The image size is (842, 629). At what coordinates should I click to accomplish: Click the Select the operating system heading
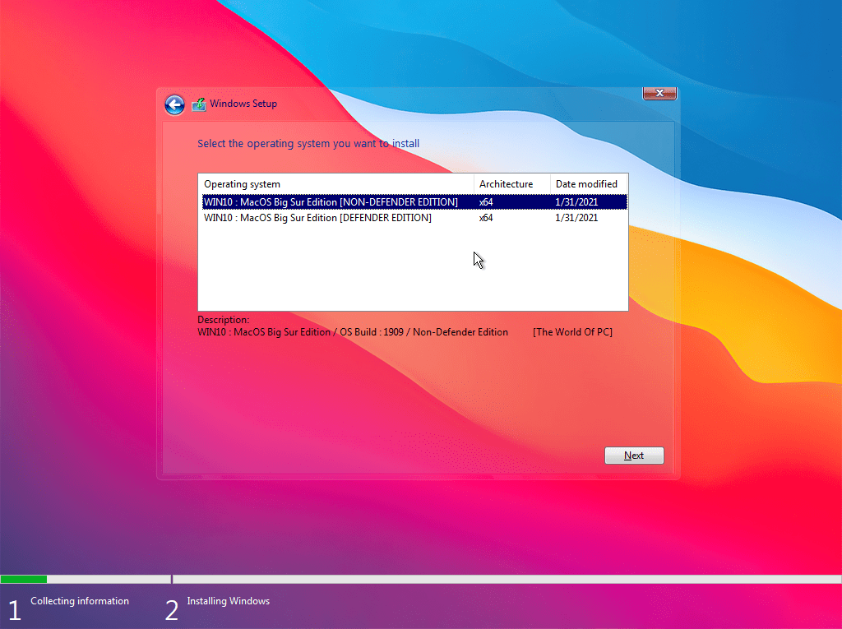tap(308, 144)
